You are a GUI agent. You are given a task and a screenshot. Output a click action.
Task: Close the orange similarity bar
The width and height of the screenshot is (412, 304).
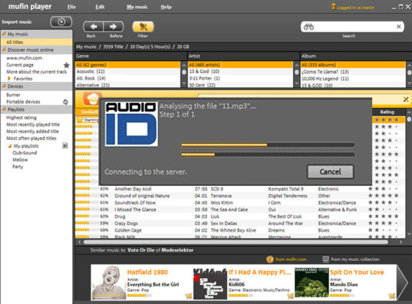[406, 99]
